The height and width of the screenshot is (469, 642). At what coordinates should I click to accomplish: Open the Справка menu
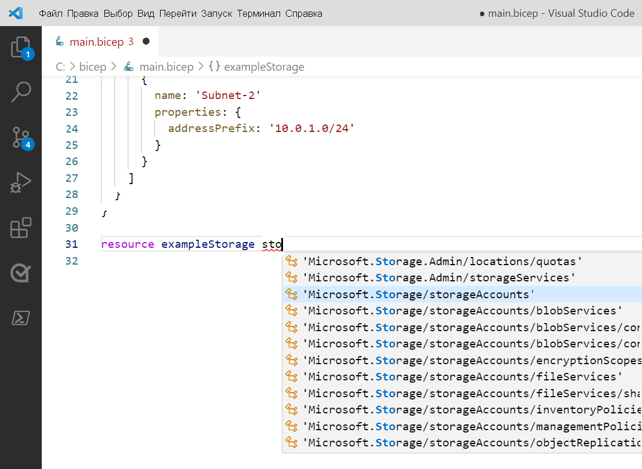pos(304,13)
